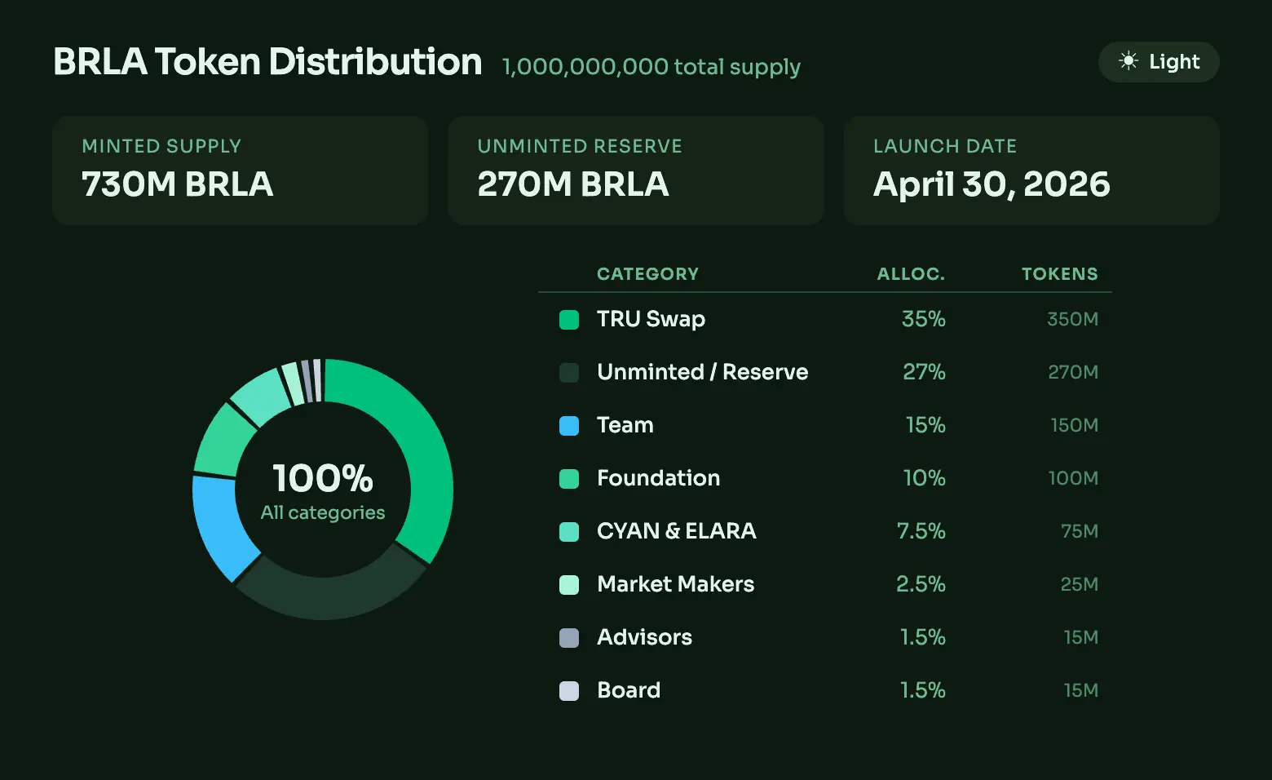
Task: Select the TRU Swap green legend square
Action: tap(569, 320)
